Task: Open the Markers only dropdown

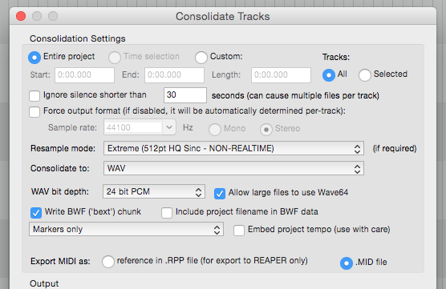Action: click(126, 229)
